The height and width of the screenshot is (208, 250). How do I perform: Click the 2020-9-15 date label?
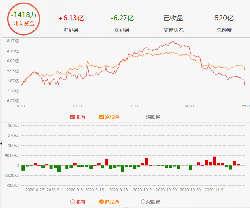click(x=94, y=190)
